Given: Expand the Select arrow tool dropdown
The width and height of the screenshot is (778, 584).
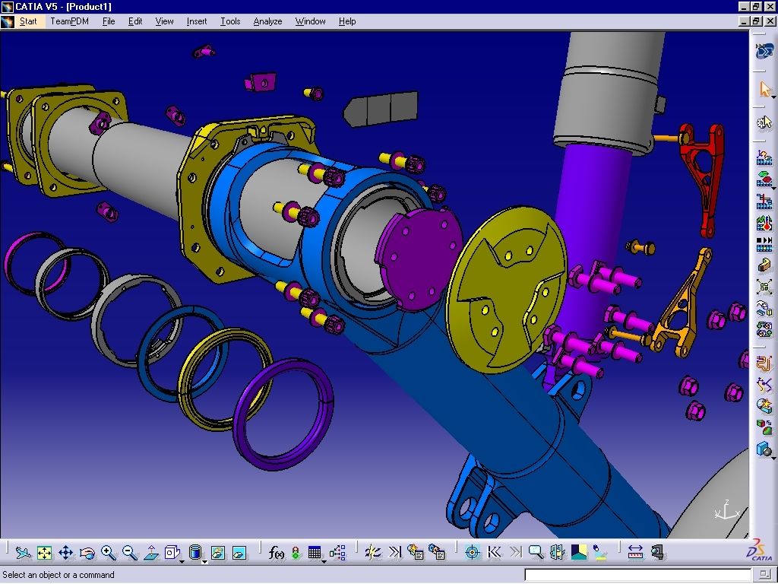Looking at the screenshot, I should (772, 97).
